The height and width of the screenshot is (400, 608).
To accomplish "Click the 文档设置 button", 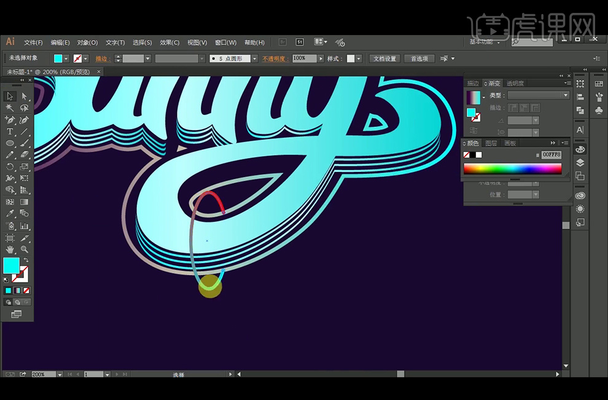I will coord(384,58).
